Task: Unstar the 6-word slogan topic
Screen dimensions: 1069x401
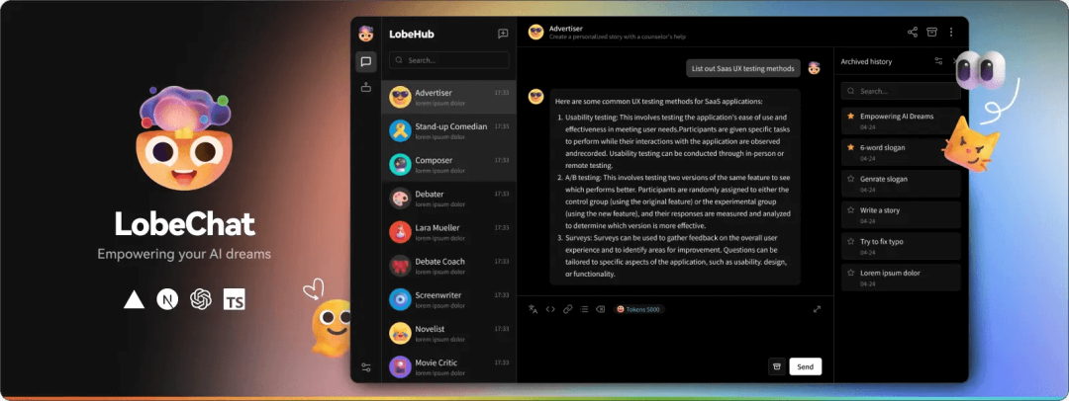Action: 850,147
